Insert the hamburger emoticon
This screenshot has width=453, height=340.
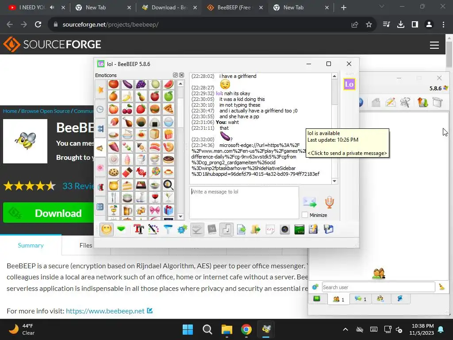[x=155, y=109]
